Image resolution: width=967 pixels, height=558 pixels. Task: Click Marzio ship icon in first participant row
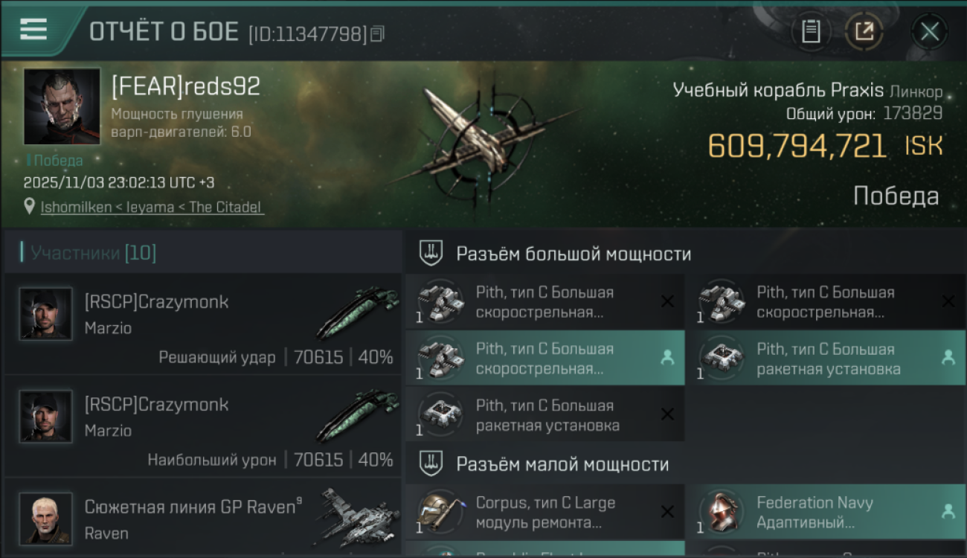(357, 313)
